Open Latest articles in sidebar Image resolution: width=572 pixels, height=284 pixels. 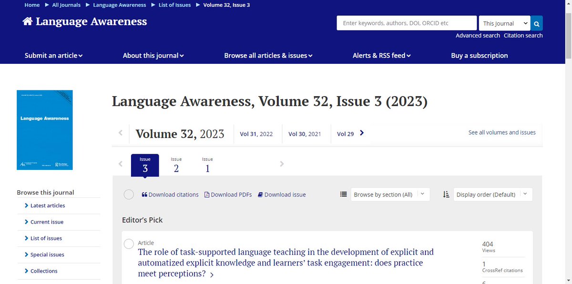coord(48,206)
